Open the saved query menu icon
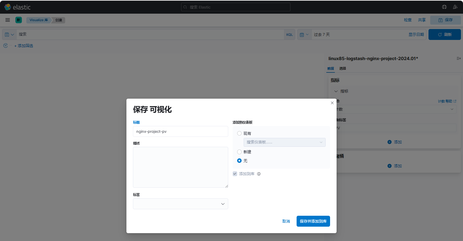The width and height of the screenshot is (463, 241). click(x=9, y=34)
